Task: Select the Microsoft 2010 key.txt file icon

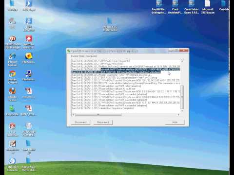Action: coord(208,7)
